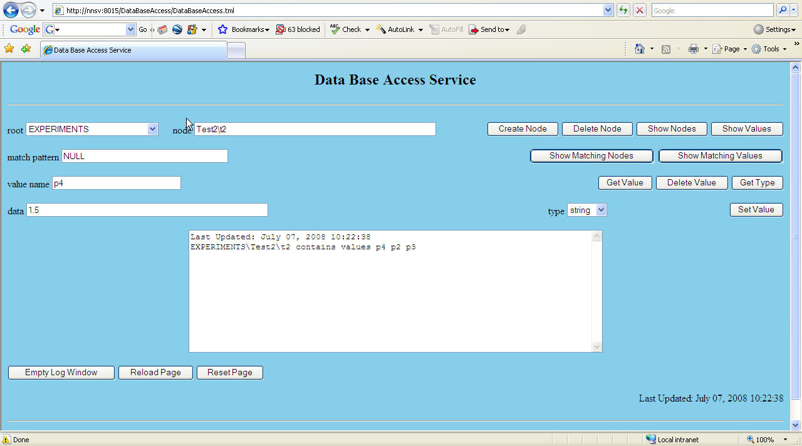Viewport: 802px width, 446px height.
Task: Click the ABC Check spelling button
Action: pos(345,29)
